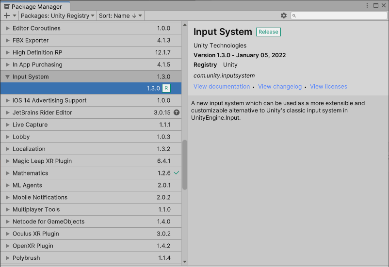Image resolution: width=389 pixels, height=267 pixels.
Task: Select the Polybrush package name
Action: pos(26,258)
